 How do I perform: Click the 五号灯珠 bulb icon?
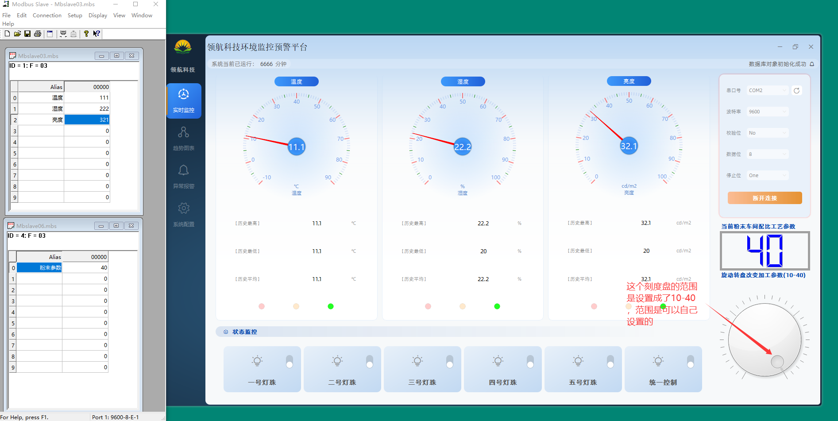point(578,361)
